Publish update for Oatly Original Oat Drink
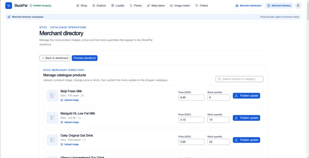 [247, 140]
